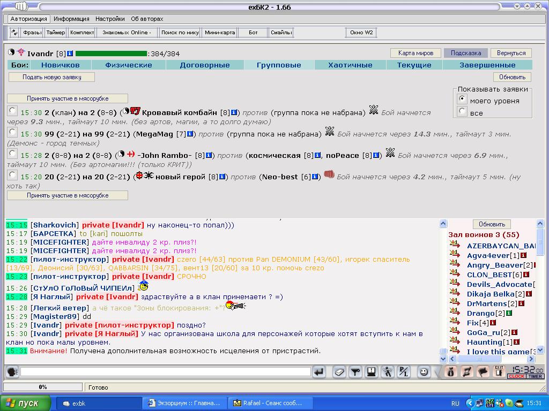Select radio button for the новый герой 15:20 fight

pos(12,175)
